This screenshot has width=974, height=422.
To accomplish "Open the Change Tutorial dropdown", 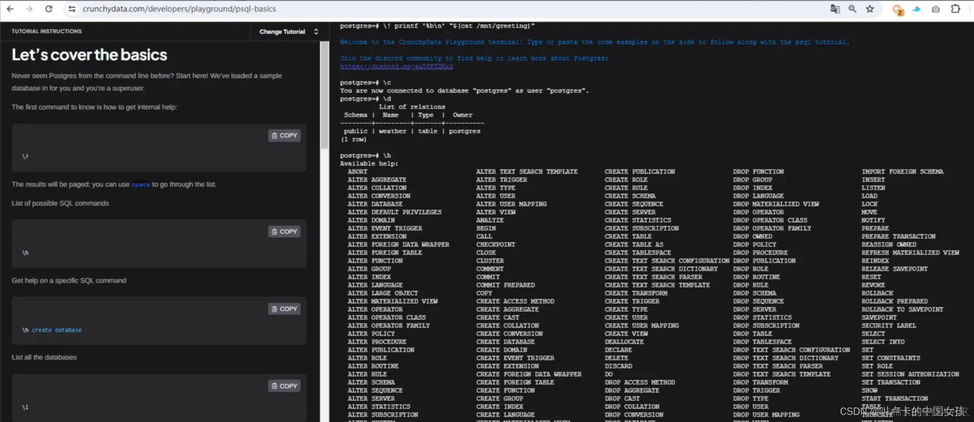I will 289,31.
